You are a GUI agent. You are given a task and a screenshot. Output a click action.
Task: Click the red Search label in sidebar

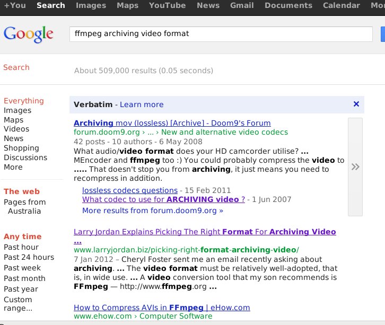(16, 67)
